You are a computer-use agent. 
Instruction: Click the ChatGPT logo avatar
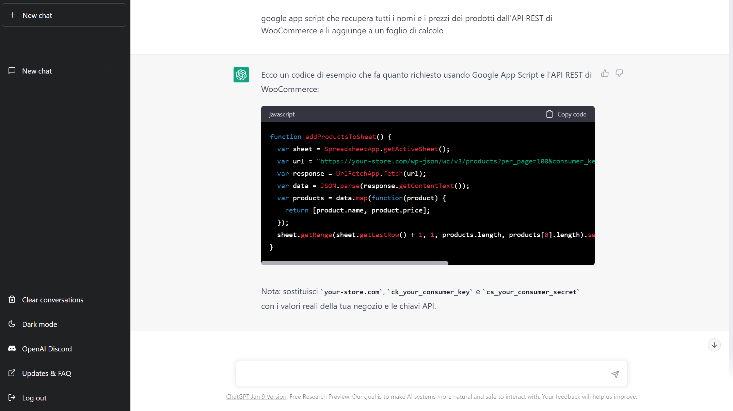[x=241, y=75]
